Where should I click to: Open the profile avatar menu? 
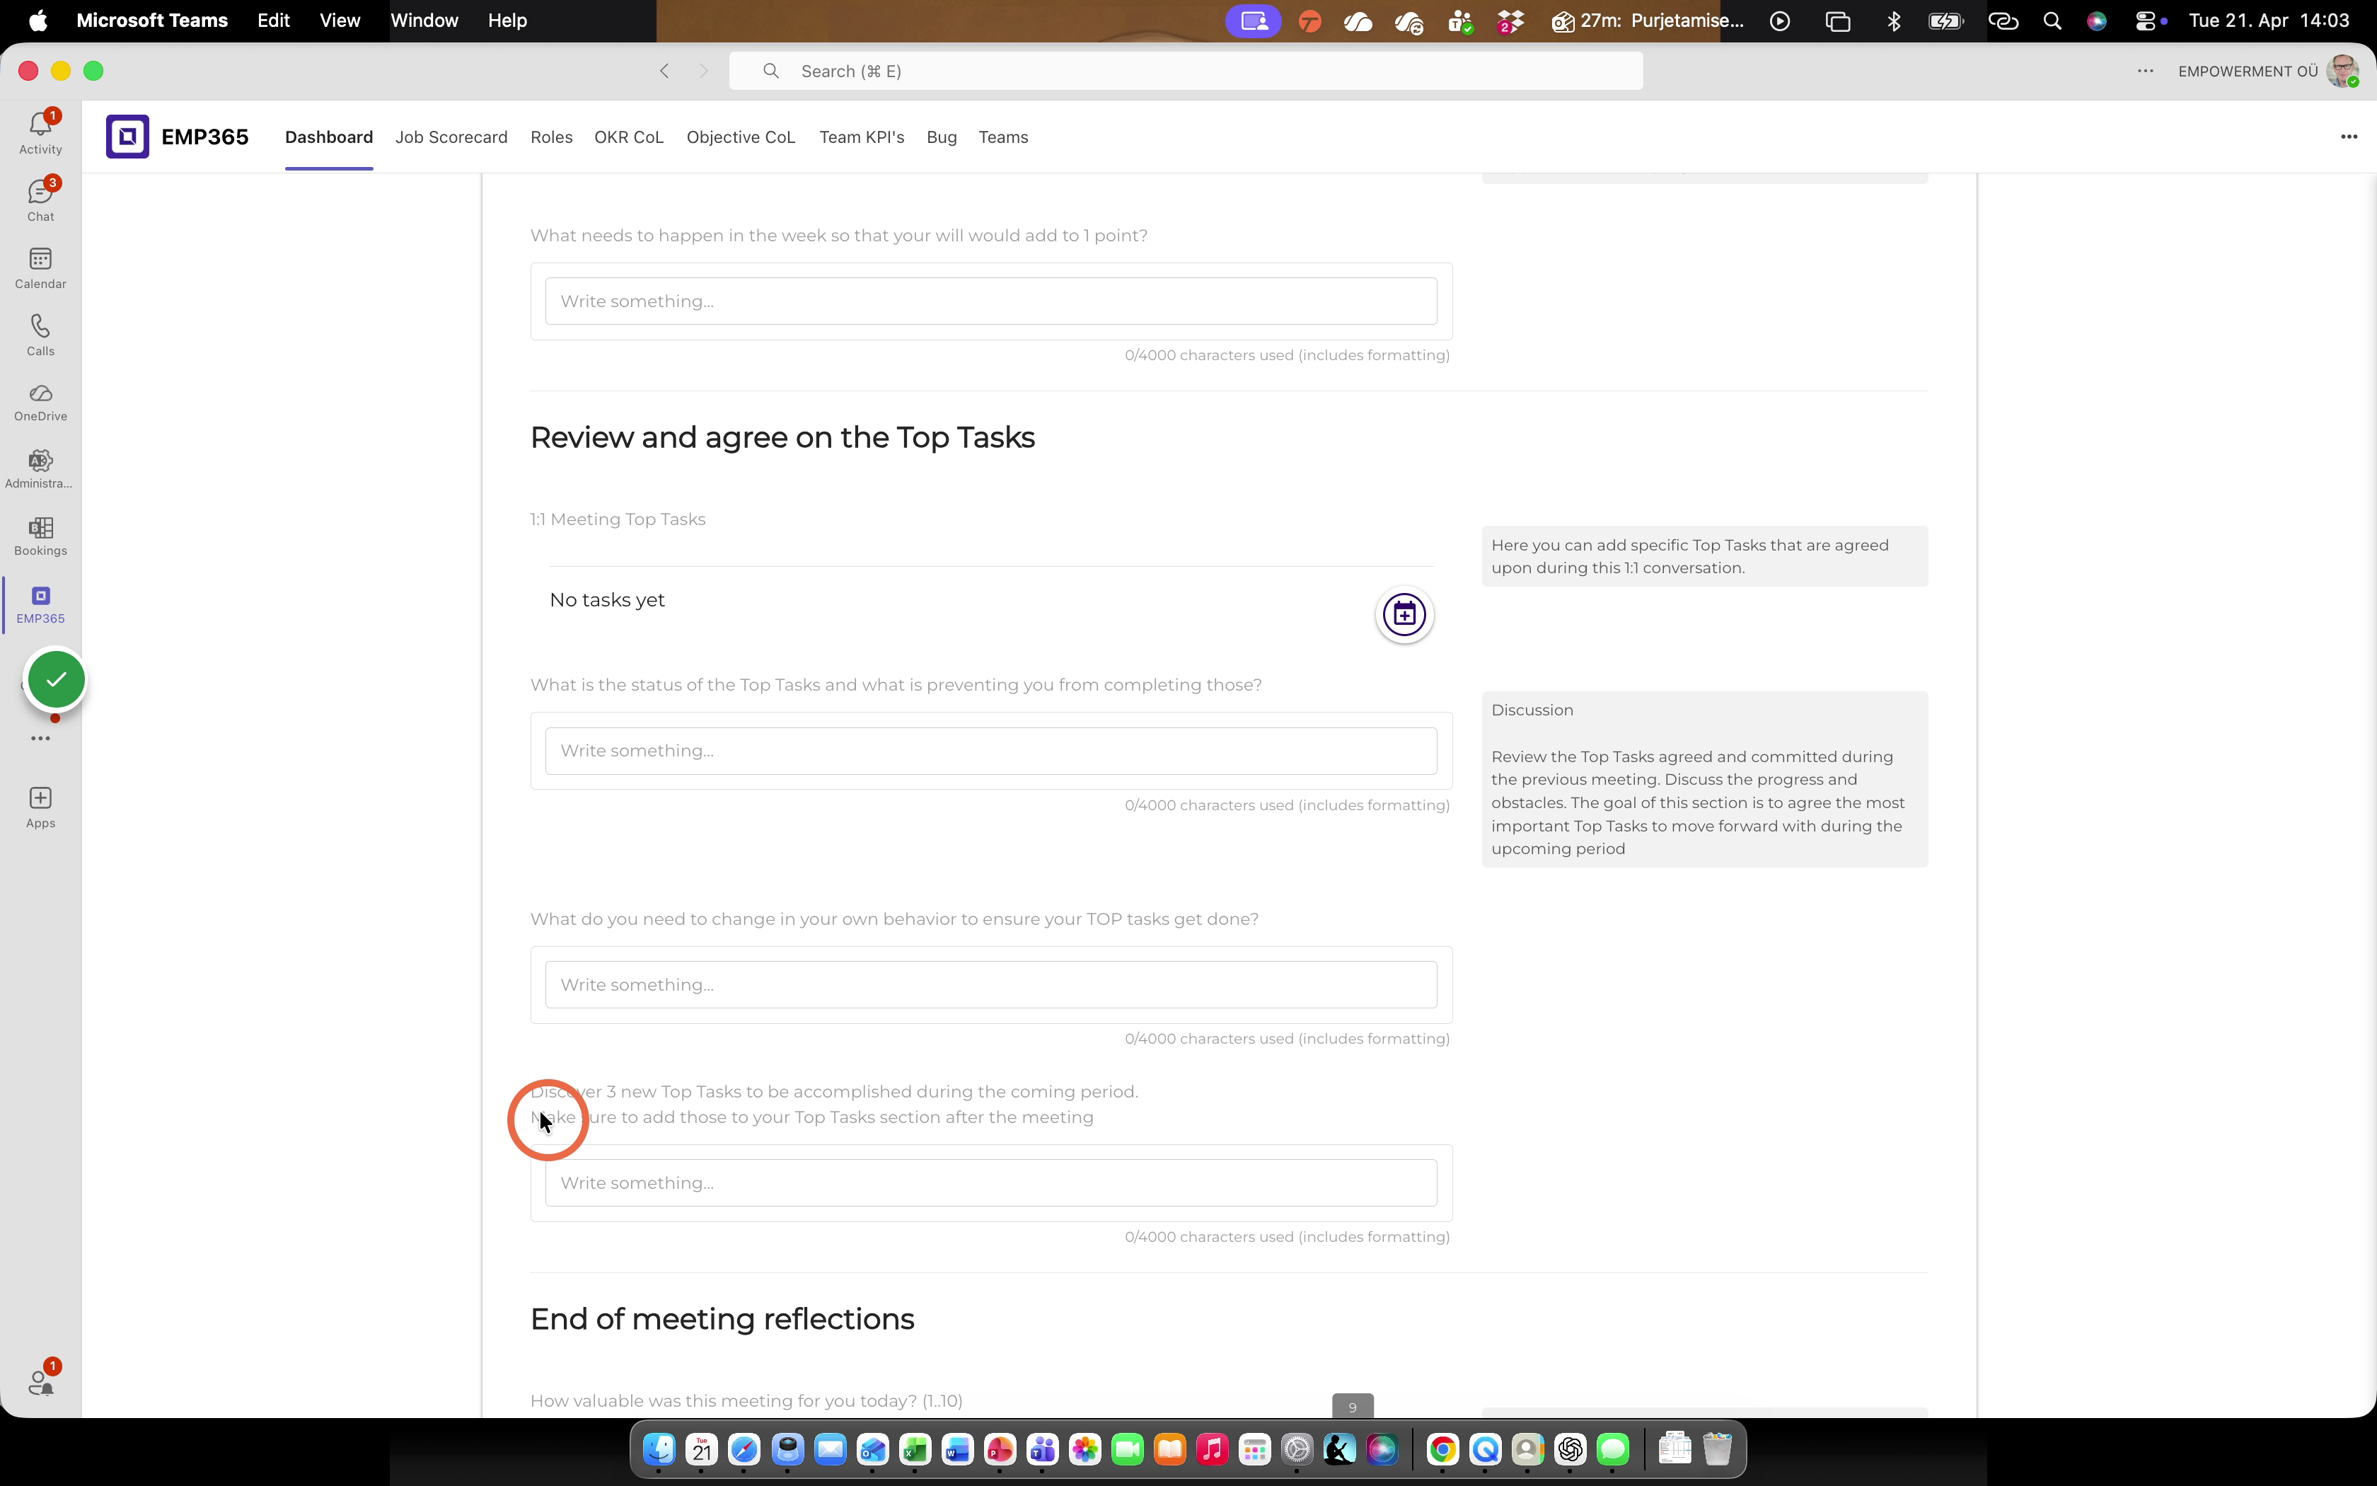(x=2342, y=71)
